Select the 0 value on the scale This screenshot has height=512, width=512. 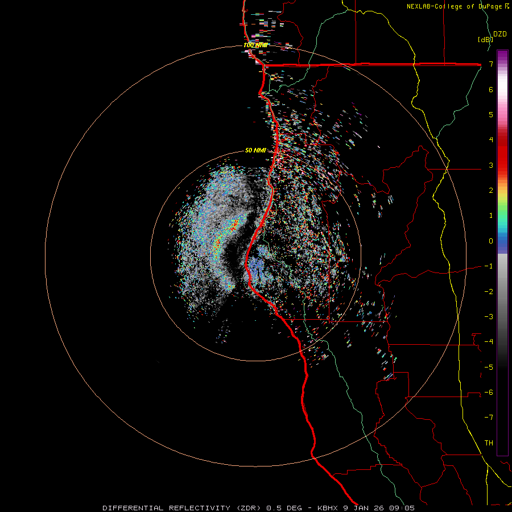[x=491, y=241]
